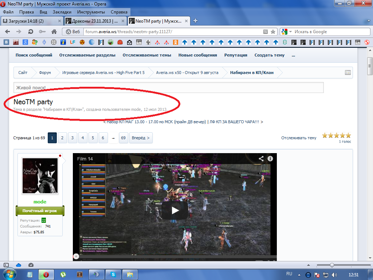
Task: Click the share icon on the Film 14 video
Action: pyautogui.click(x=261, y=159)
